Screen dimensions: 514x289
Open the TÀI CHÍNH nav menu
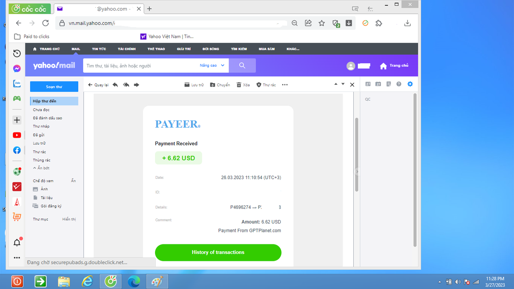pyautogui.click(x=127, y=49)
